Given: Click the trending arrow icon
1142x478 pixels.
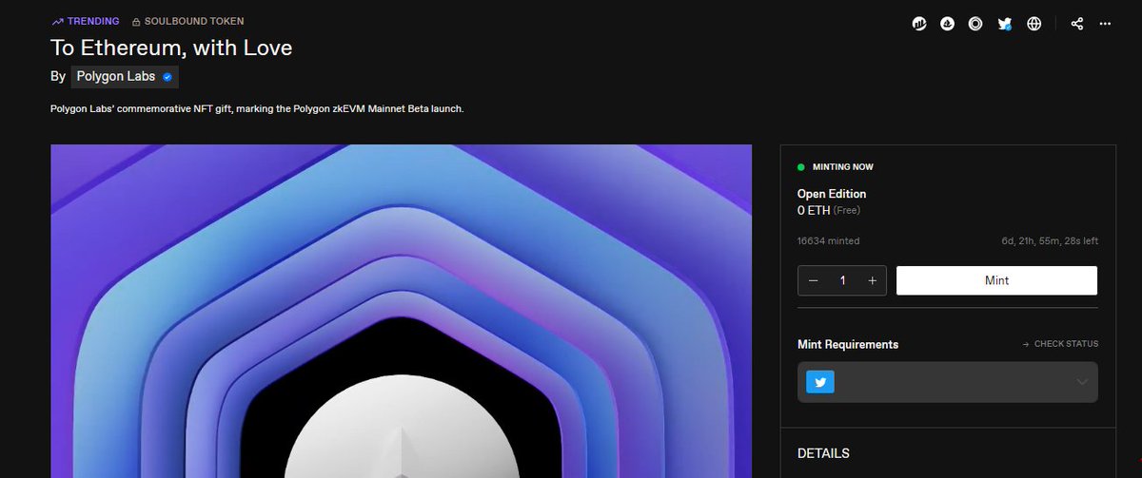Looking at the screenshot, I should coord(57,21).
